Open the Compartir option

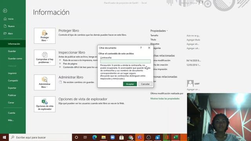click(13, 81)
